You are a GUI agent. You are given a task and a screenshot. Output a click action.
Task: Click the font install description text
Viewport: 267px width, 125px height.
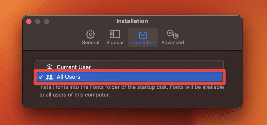tap(131, 91)
